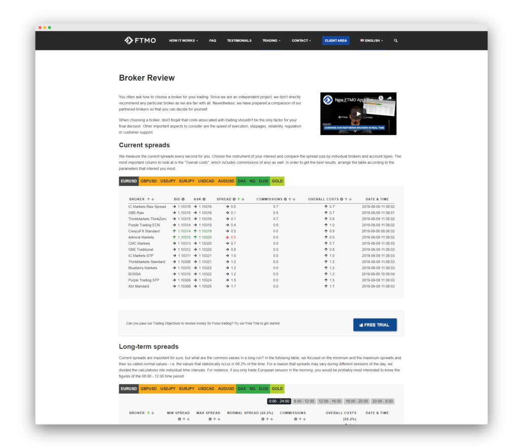Click Admiral Markets broker row
Screen dimensions: 523x448
point(261,238)
